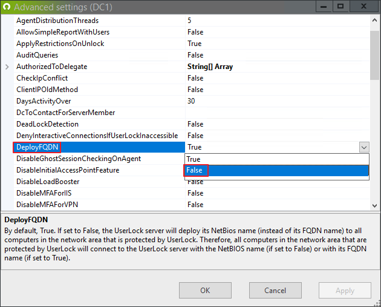This screenshot has width=381, height=307.
Task: Select the DisableMFAForIIS setting
Action: click(44, 193)
